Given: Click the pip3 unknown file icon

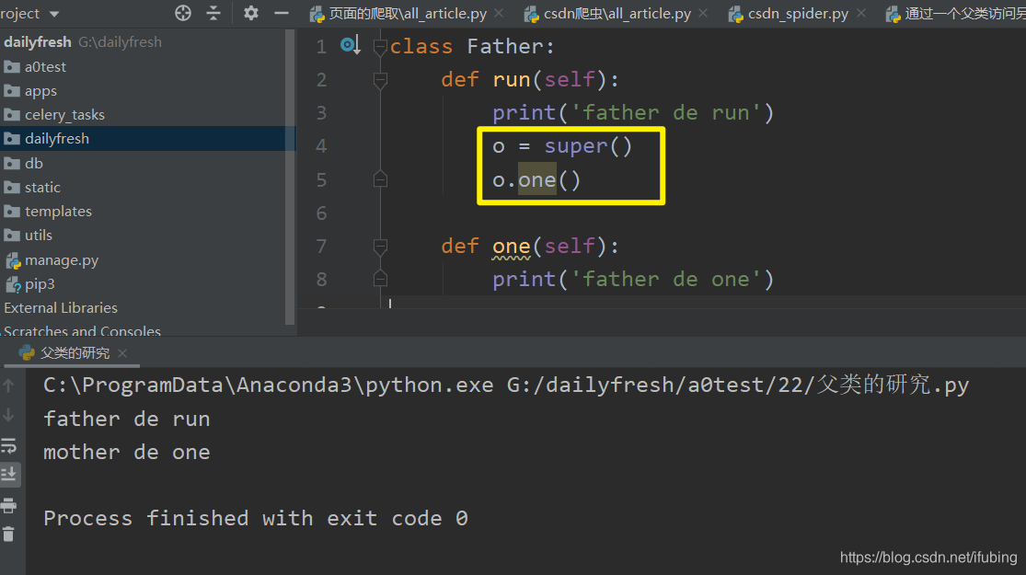Looking at the screenshot, I should coord(13,284).
